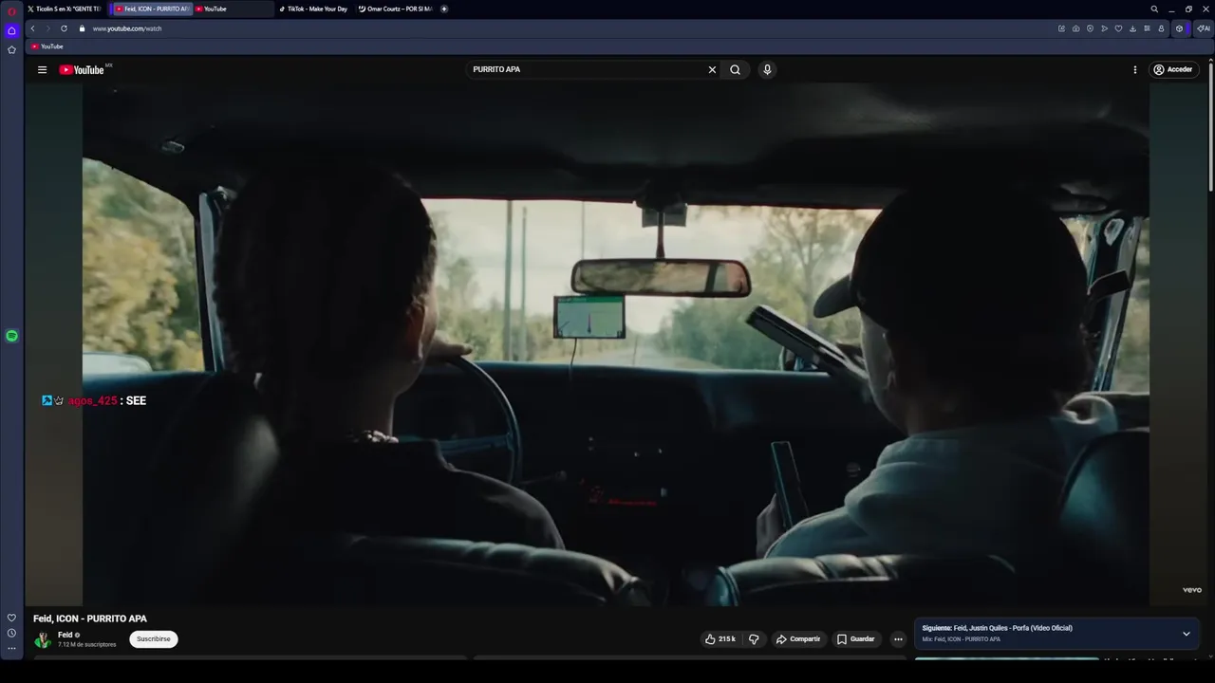The width and height of the screenshot is (1215, 683).
Task: Reload the YouTube page
Action: coord(64,28)
